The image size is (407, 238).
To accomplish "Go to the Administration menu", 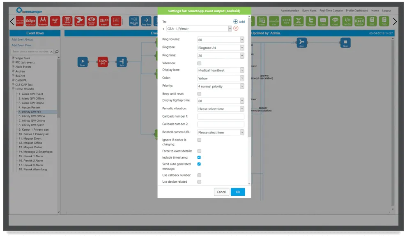I will (290, 11).
